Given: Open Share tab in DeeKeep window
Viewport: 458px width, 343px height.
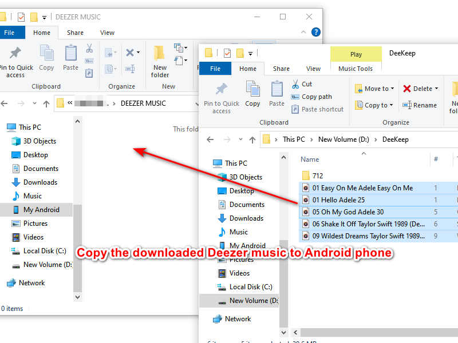Looking at the screenshot, I should (x=281, y=69).
